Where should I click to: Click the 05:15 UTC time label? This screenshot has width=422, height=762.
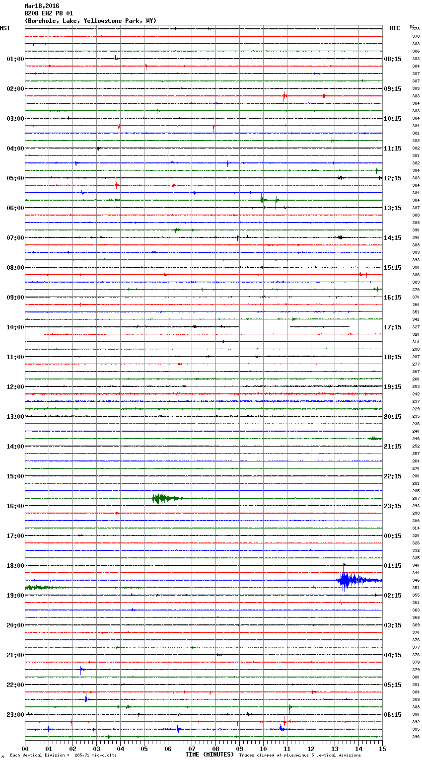[393, 685]
